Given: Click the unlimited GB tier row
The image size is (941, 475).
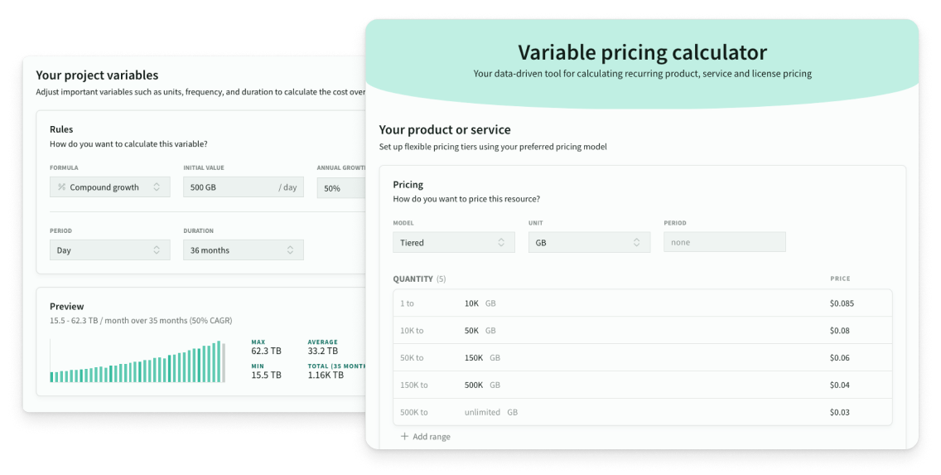Looking at the screenshot, I should (643, 412).
